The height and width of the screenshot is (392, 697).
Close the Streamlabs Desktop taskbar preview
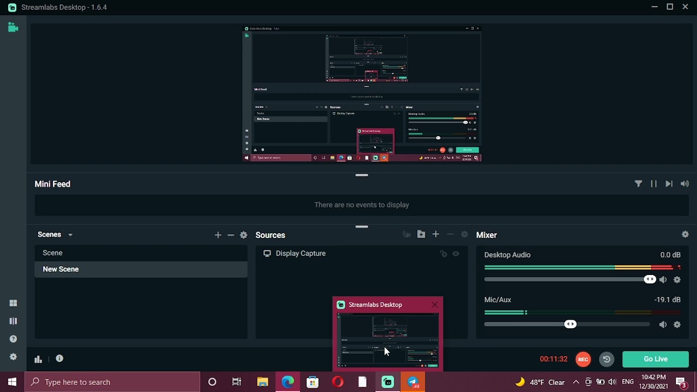point(435,305)
